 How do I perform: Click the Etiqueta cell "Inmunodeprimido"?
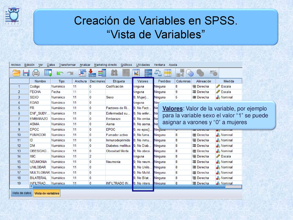pos(119,140)
